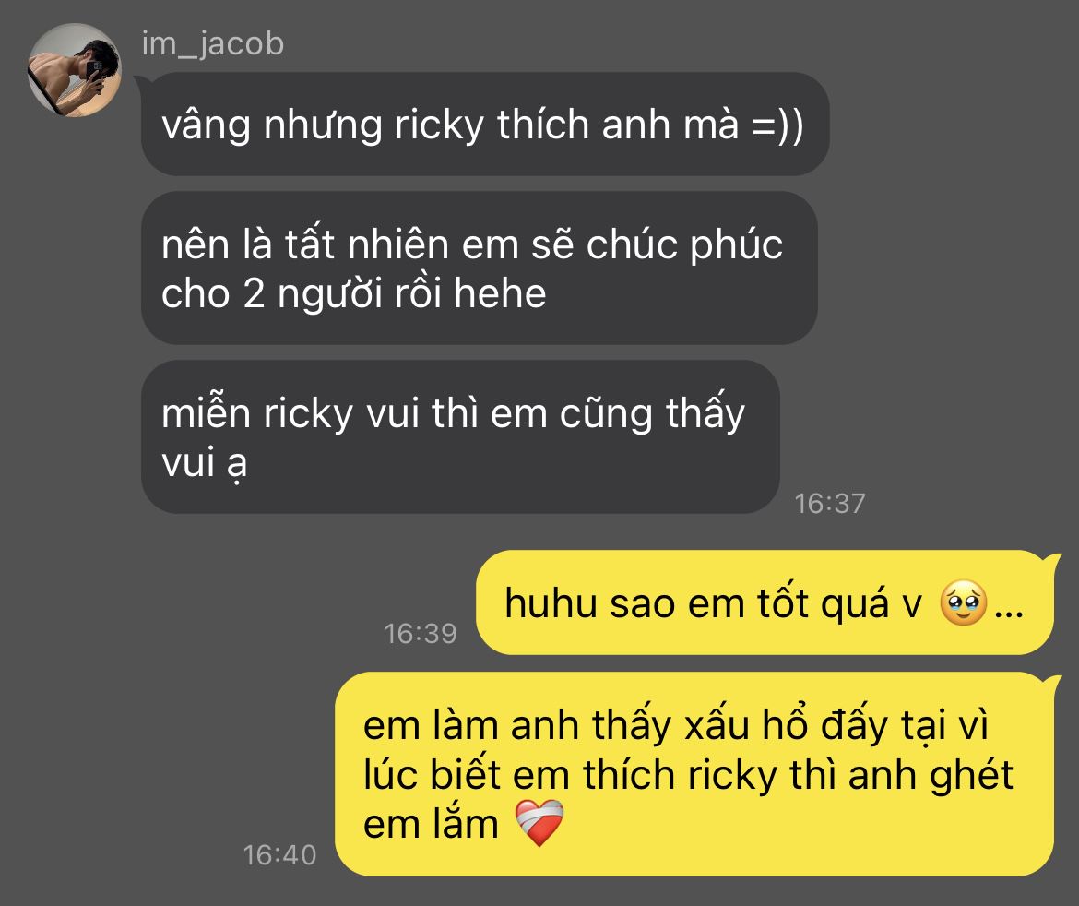Viewport: 1079px width, 906px height.
Task: Tap the mending heart emoji
Action: pyautogui.click(x=539, y=823)
